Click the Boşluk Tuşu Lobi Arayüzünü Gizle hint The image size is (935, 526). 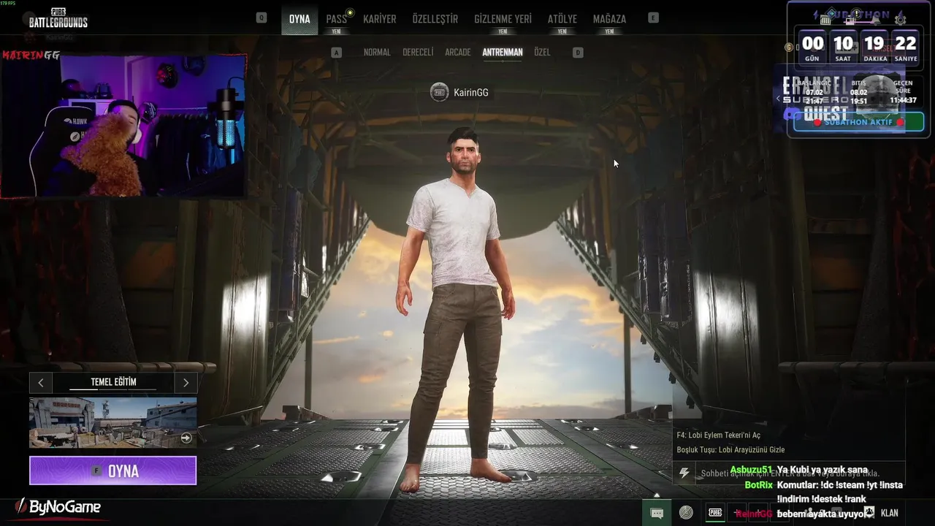[x=730, y=450]
